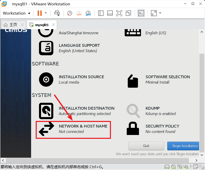205x170 pixels.
Task: Click English (US) keyboard text
Action: click(x=156, y=33)
